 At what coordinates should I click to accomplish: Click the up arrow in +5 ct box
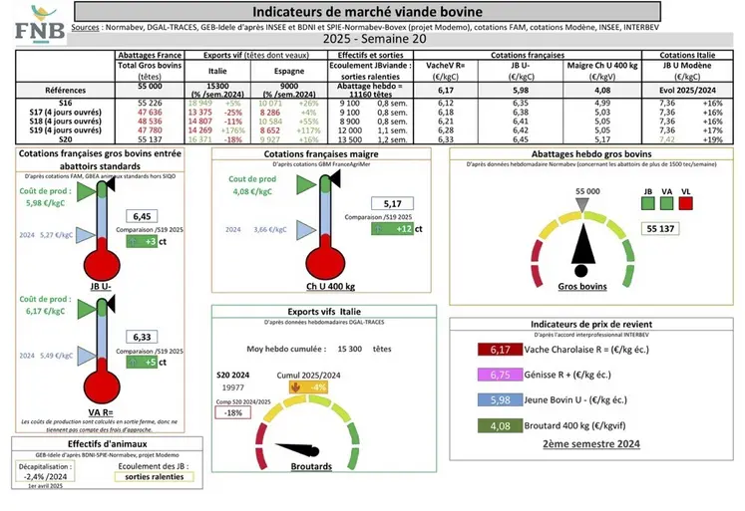pos(133,362)
